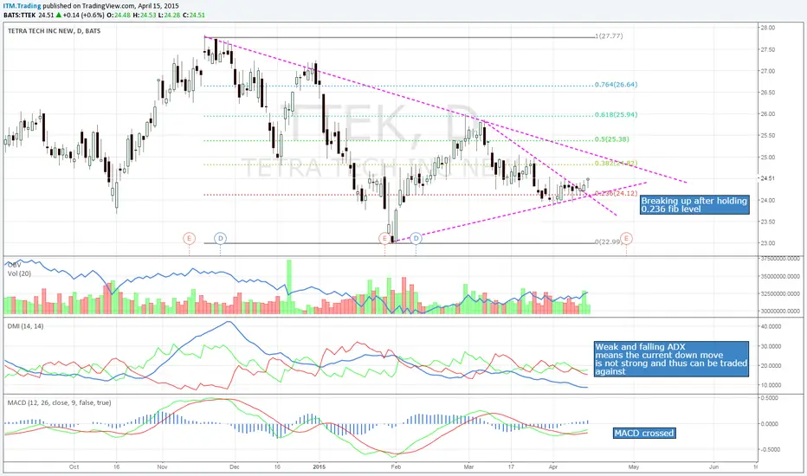
Task: Open the ITM.Trading author link
Action: [23, 6]
